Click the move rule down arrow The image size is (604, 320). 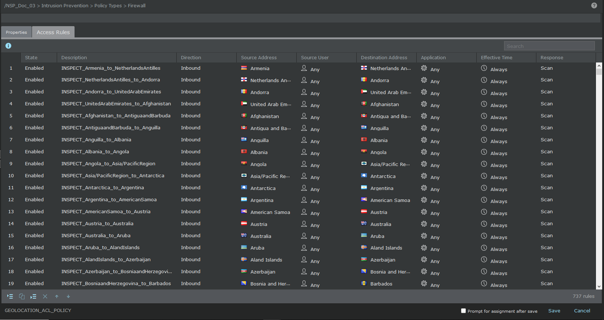pos(68,296)
